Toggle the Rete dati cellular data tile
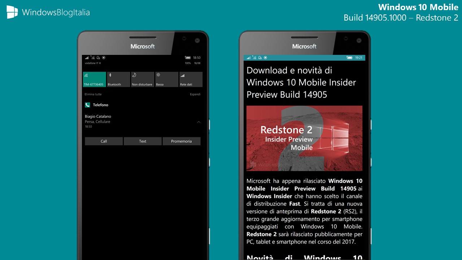462x260 pixels. click(191, 79)
